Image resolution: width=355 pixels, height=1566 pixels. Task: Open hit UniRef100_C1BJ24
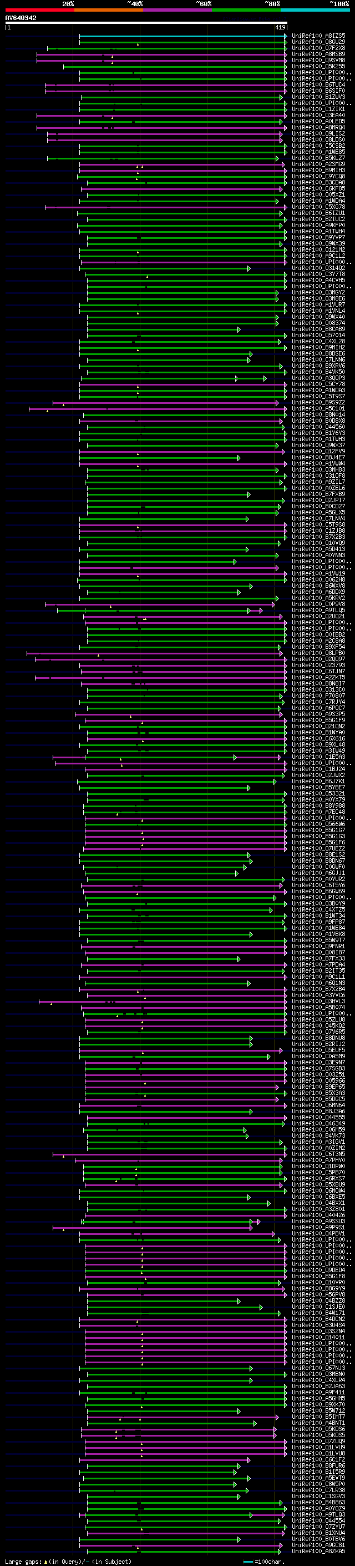click(318, 769)
